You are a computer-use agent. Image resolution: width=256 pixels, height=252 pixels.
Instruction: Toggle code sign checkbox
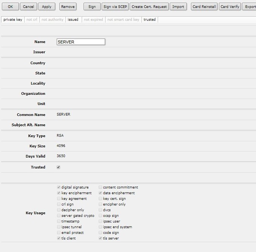tap(100, 233)
